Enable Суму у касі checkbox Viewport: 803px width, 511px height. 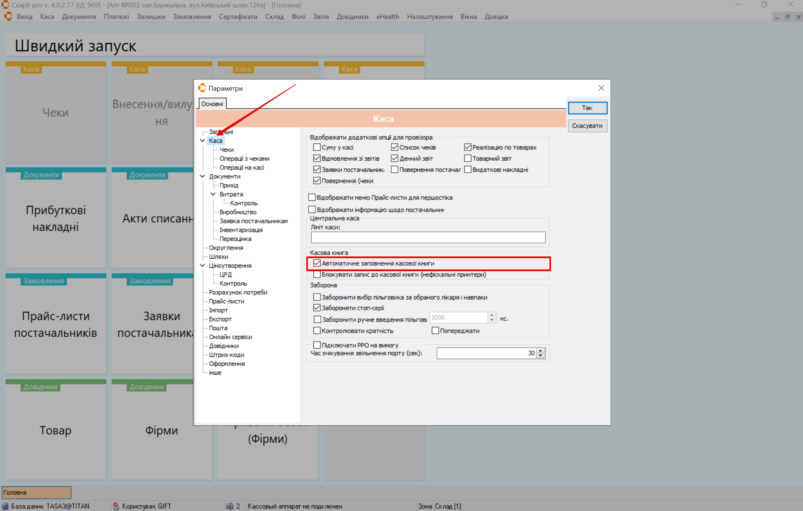click(x=317, y=147)
